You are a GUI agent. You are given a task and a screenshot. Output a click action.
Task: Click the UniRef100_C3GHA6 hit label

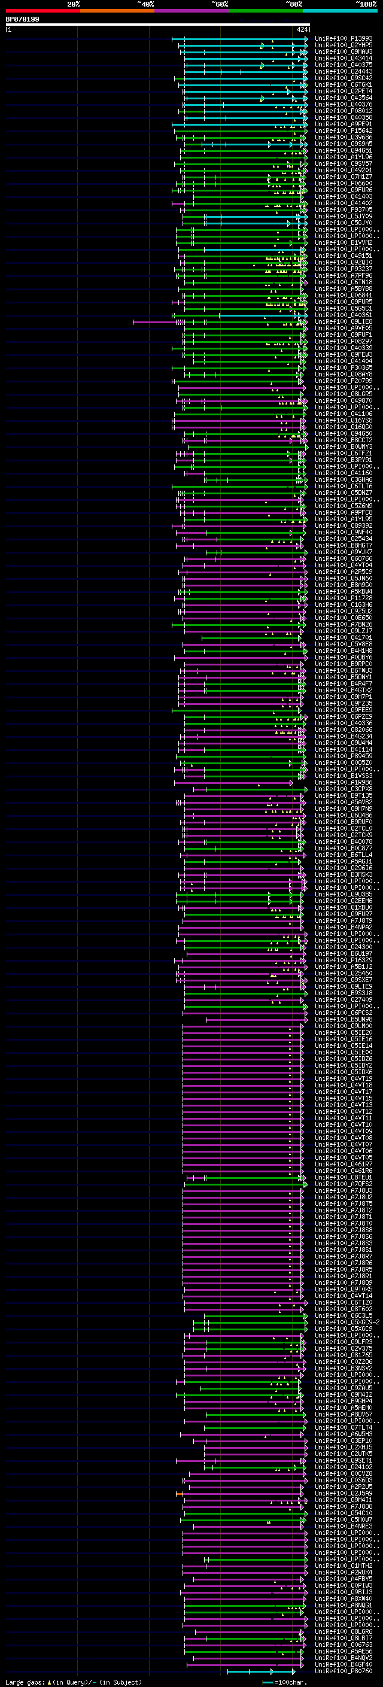(x=343, y=480)
